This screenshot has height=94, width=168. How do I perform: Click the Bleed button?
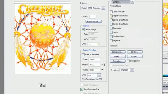coord(118,56)
